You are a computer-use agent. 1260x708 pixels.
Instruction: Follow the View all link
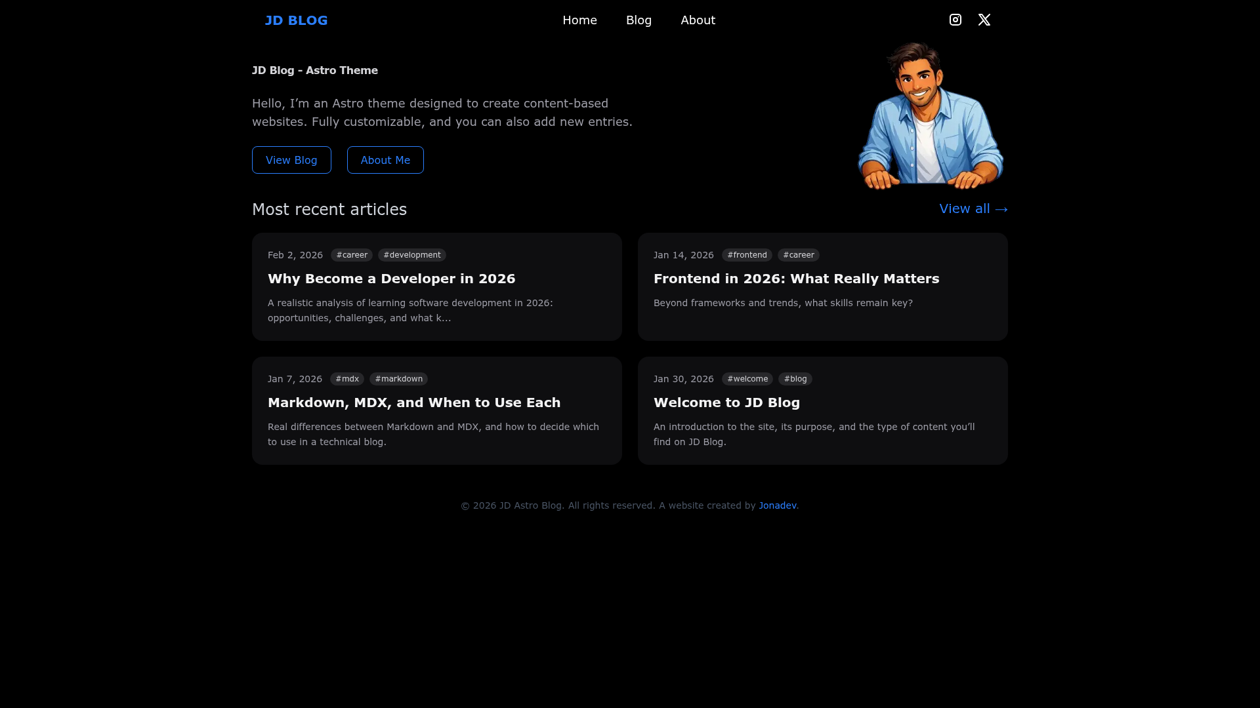[x=973, y=208]
